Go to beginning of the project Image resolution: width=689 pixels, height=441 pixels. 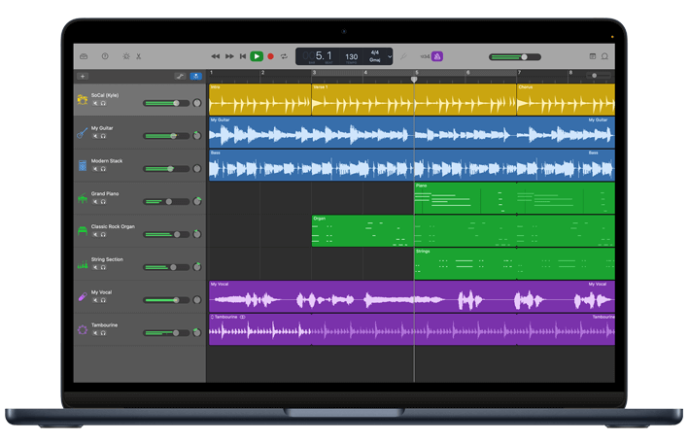pos(243,56)
